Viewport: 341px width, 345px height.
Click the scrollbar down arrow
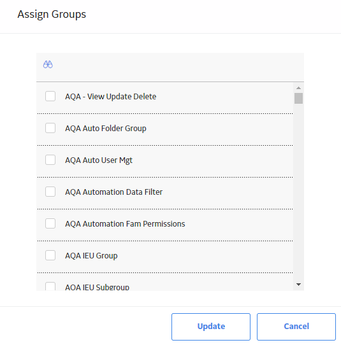click(298, 285)
